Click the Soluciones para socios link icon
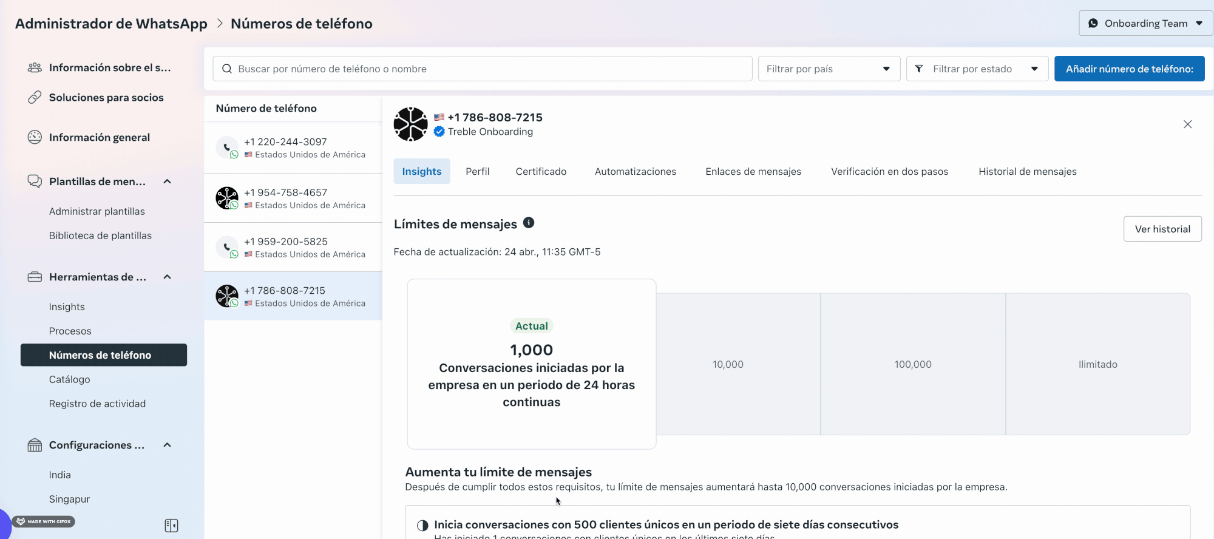Screen dimensions: 1214x539 [35, 97]
